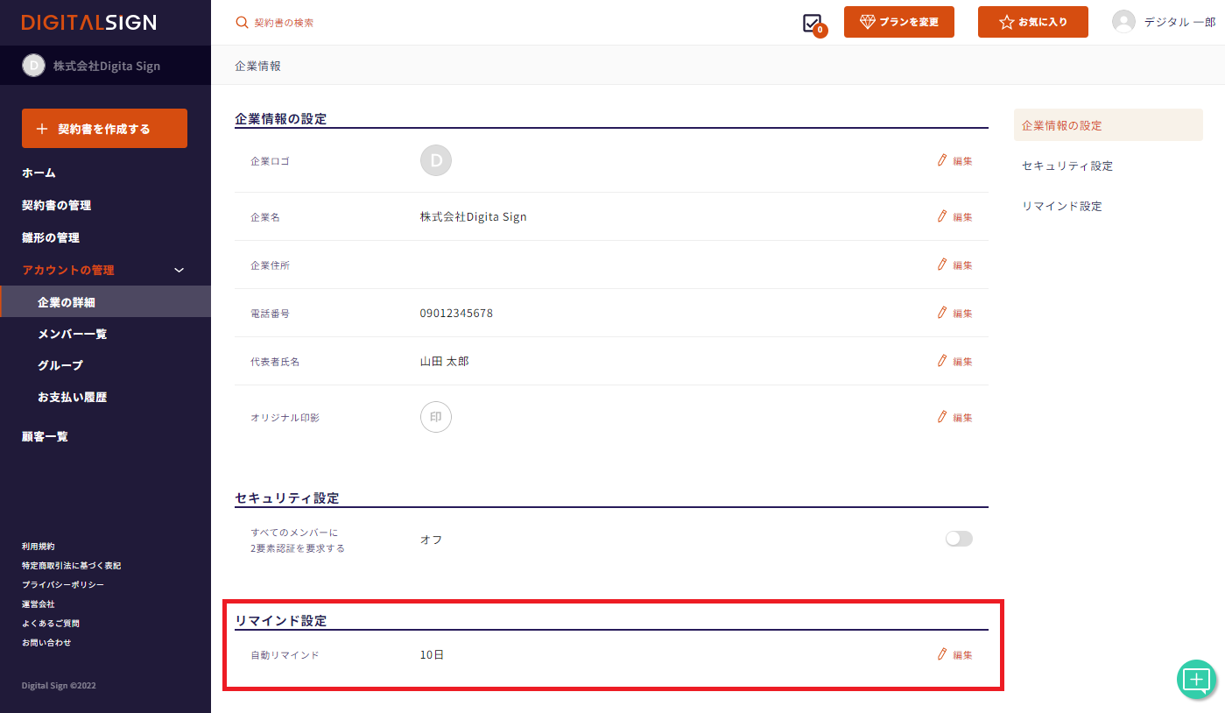The image size is (1225, 713).
Task: Open the プライバシーポリシー link
Action: tap(63, 584)
